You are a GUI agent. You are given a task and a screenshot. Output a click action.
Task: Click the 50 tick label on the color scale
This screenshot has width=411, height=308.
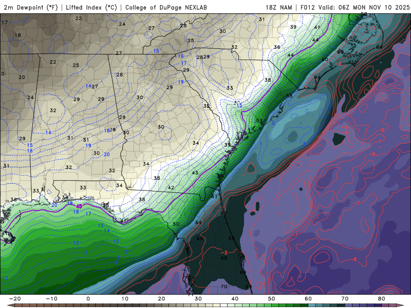point(272,299)
